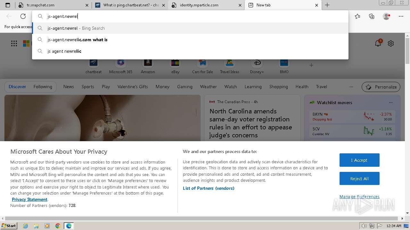Viewport: 410px width, 230px height.
Task: Open the notifications bell
Action: point(378,43)
